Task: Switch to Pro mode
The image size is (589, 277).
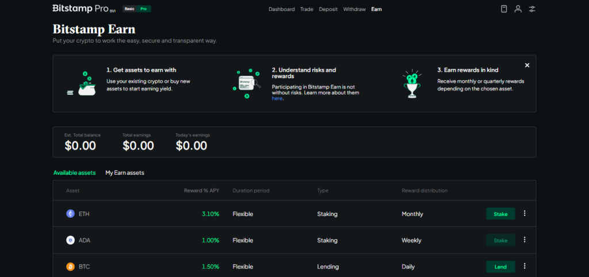Action: pos(143,9)
